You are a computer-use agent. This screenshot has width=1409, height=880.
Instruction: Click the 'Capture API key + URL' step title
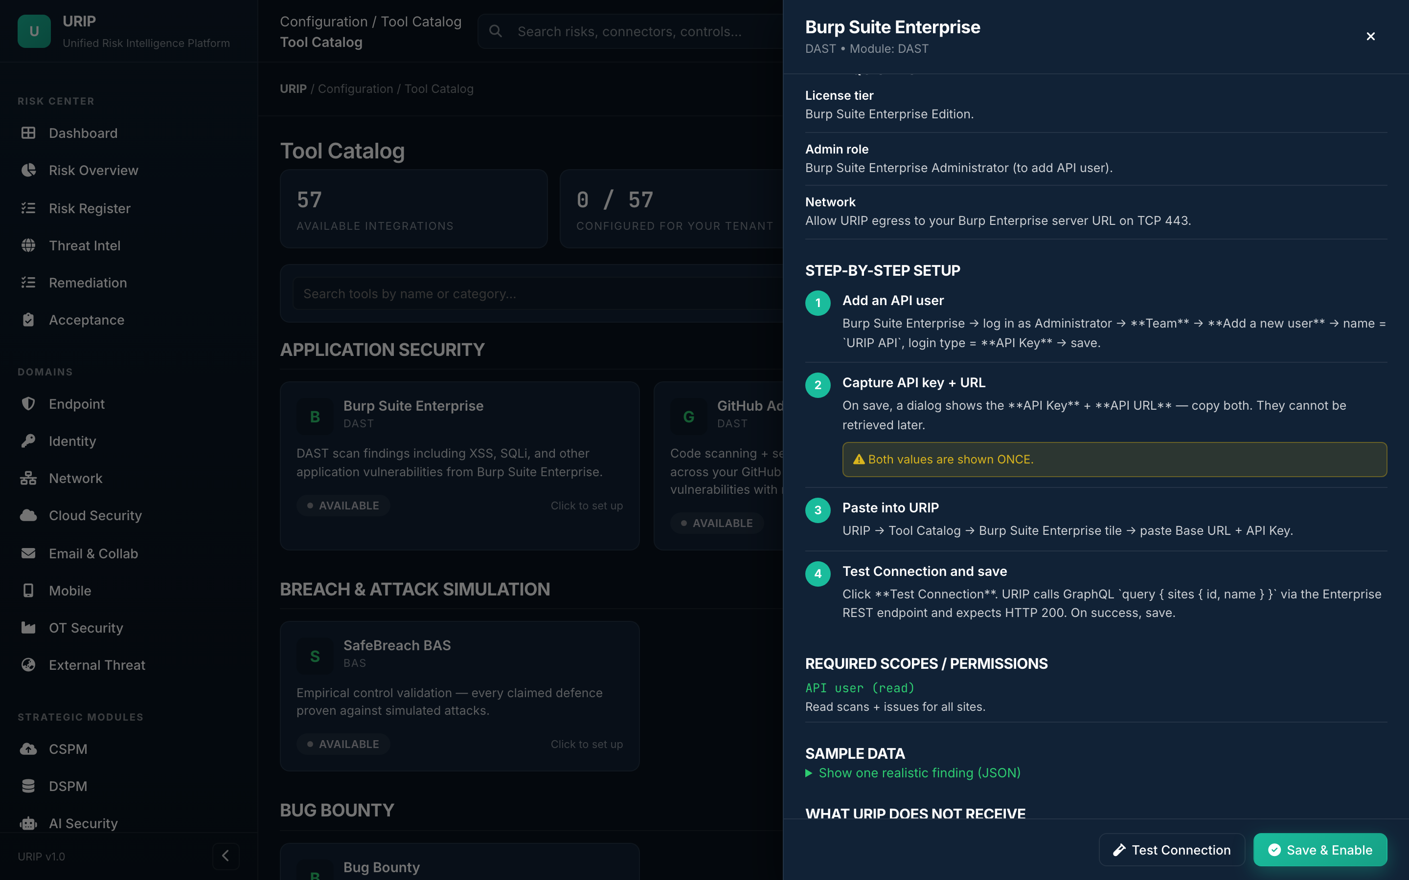tap(913, 382)
